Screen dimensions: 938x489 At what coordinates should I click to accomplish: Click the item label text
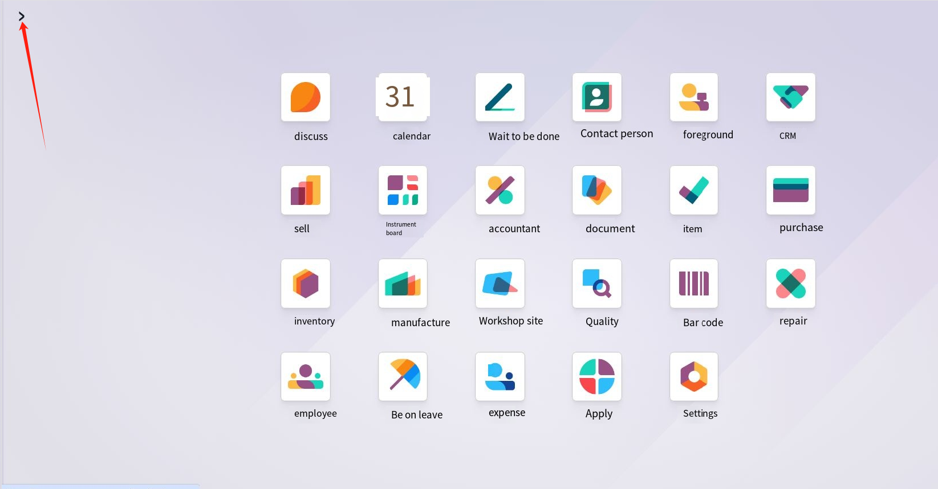click(x=692, y=229)
